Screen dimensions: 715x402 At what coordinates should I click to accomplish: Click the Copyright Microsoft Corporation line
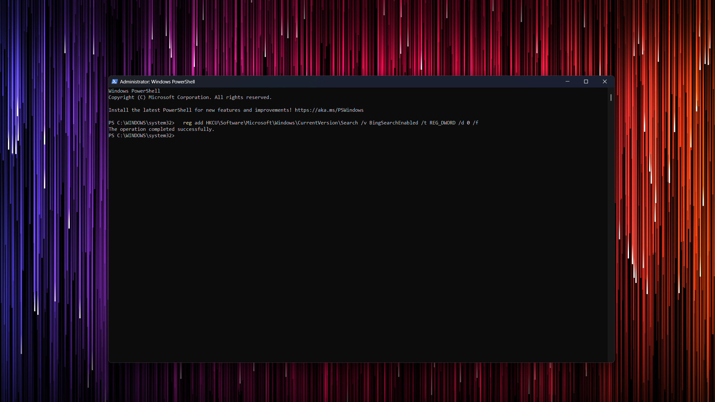click(190, 97)
